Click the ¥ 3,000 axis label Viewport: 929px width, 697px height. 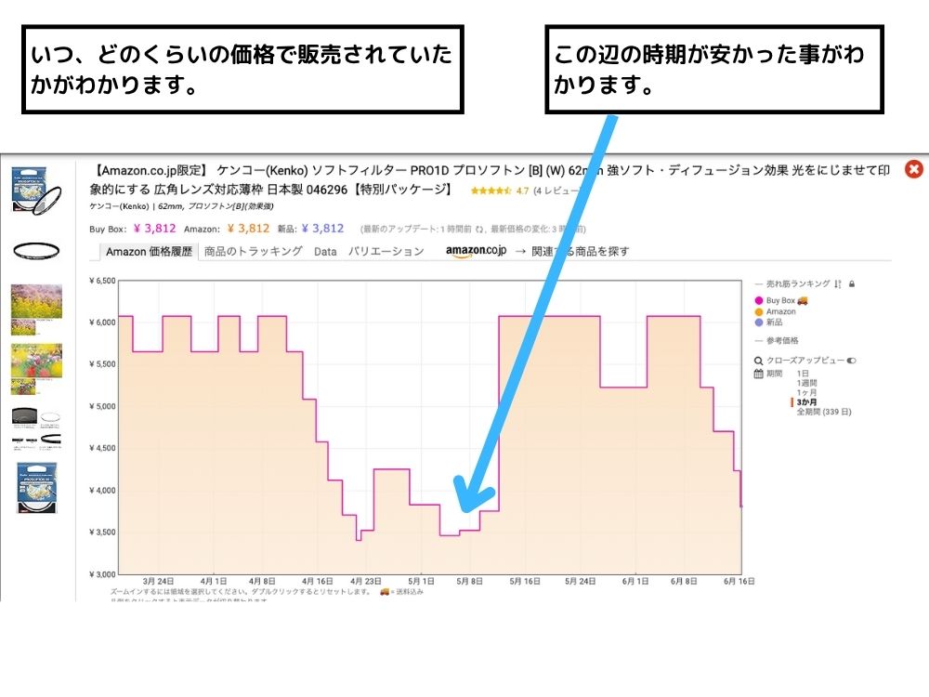102,574
